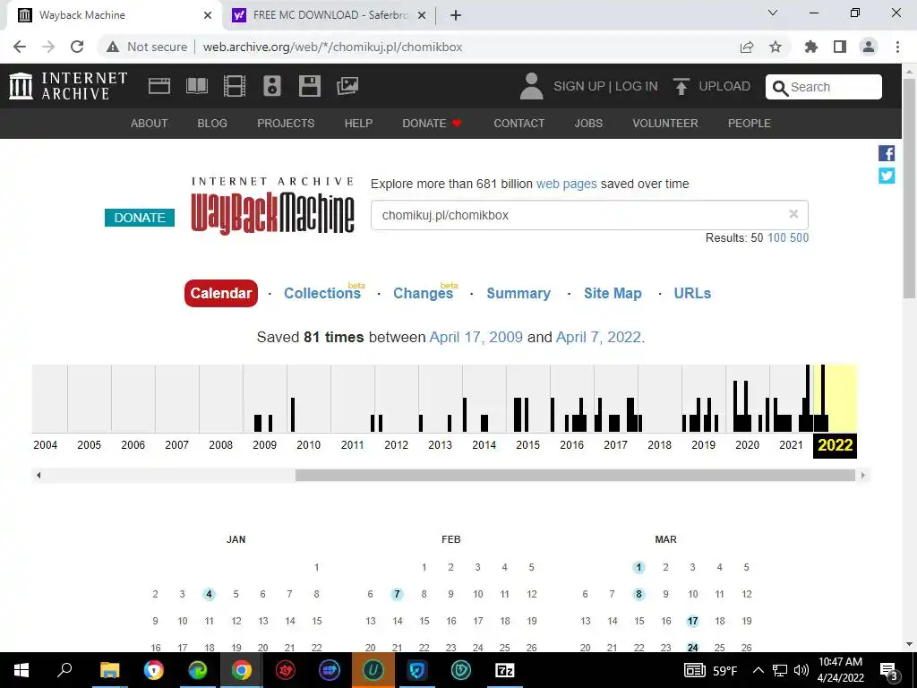The width and height of the screenshot is (917, 688).
Task: Open the Calendar view tab
Action: point(221,293)
